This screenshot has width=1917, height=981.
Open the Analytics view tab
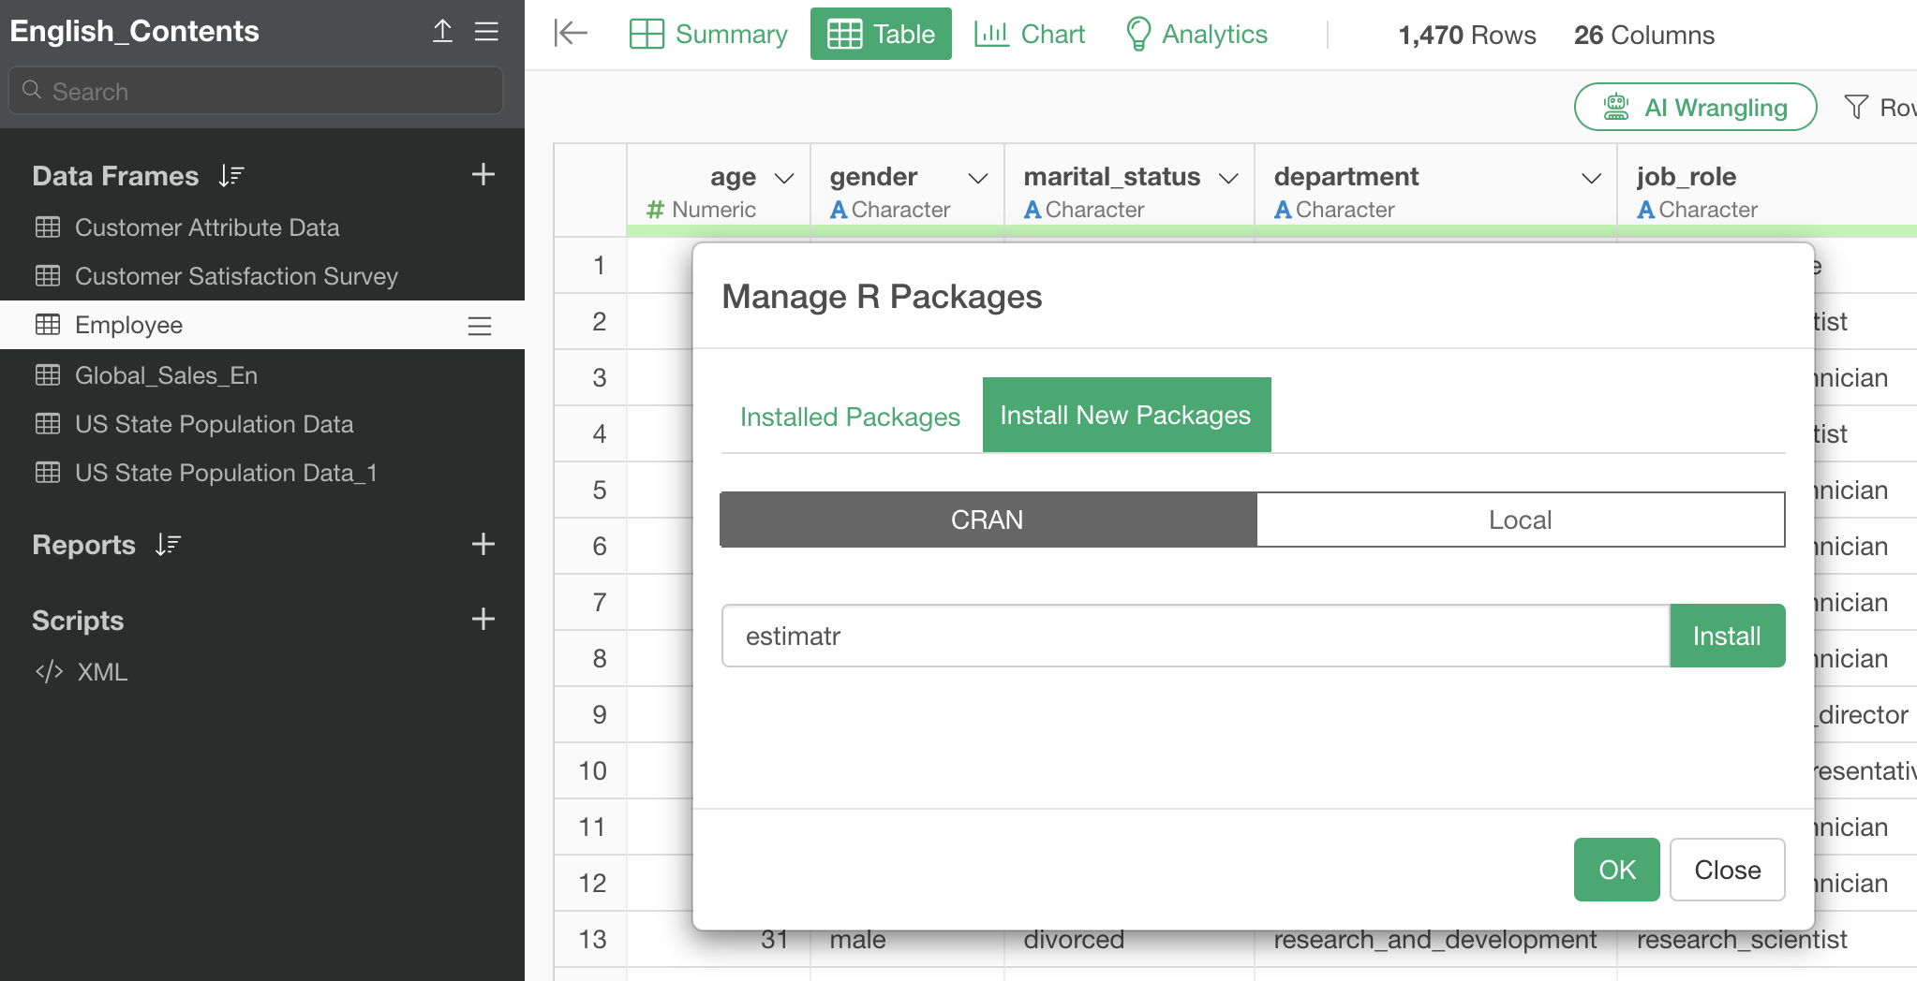[1196, 35]
